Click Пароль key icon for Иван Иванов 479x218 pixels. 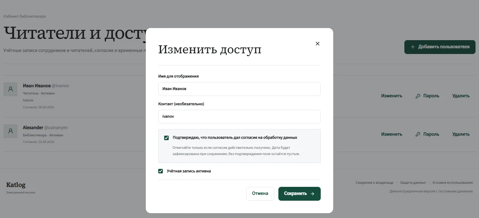[x=418, y=96]
